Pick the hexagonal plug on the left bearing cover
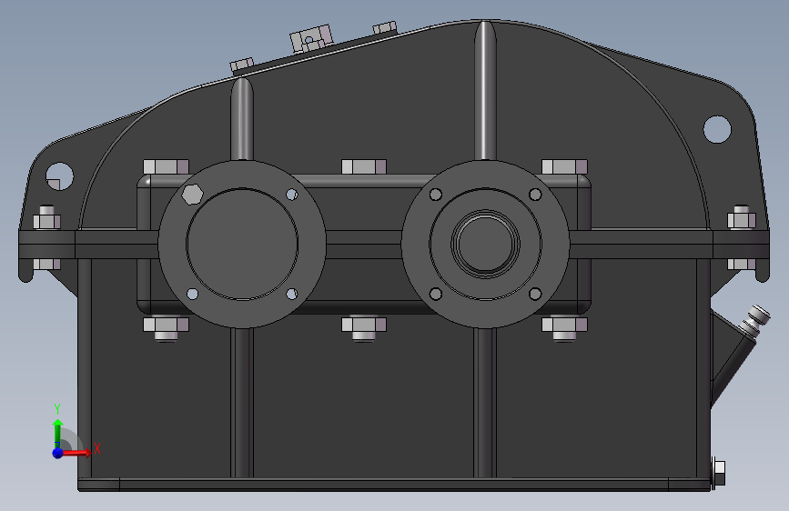Screen dimensions: 789x511 coord(192,195)
